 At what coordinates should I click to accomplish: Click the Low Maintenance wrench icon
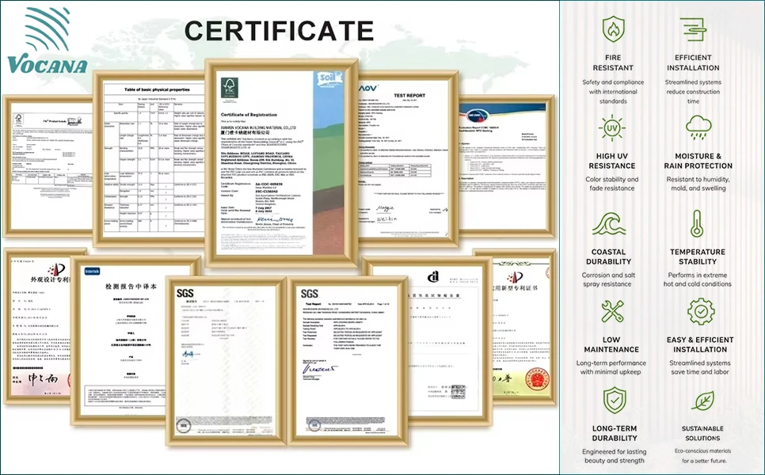612,311
